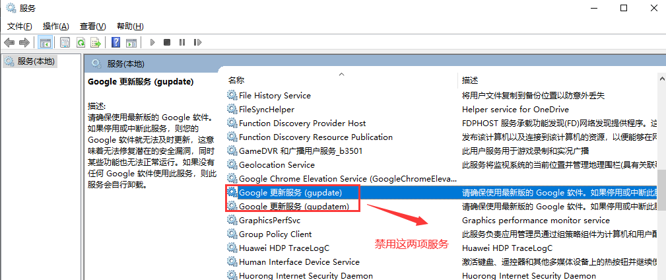666x280 pixels.
Task: Click gear icon beside Group Policy Client
Action: (x=232, y=234)
